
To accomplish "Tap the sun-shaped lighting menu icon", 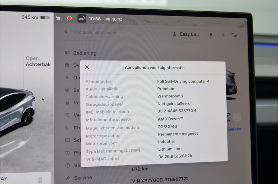I will point(67,115).
